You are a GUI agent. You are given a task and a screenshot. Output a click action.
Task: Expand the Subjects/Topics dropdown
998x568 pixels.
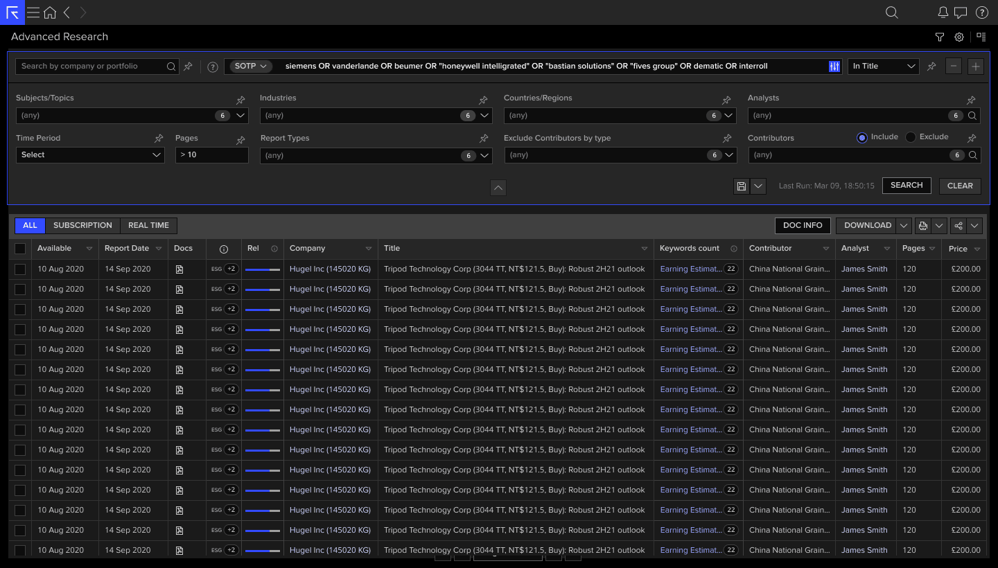pos(240,116)
